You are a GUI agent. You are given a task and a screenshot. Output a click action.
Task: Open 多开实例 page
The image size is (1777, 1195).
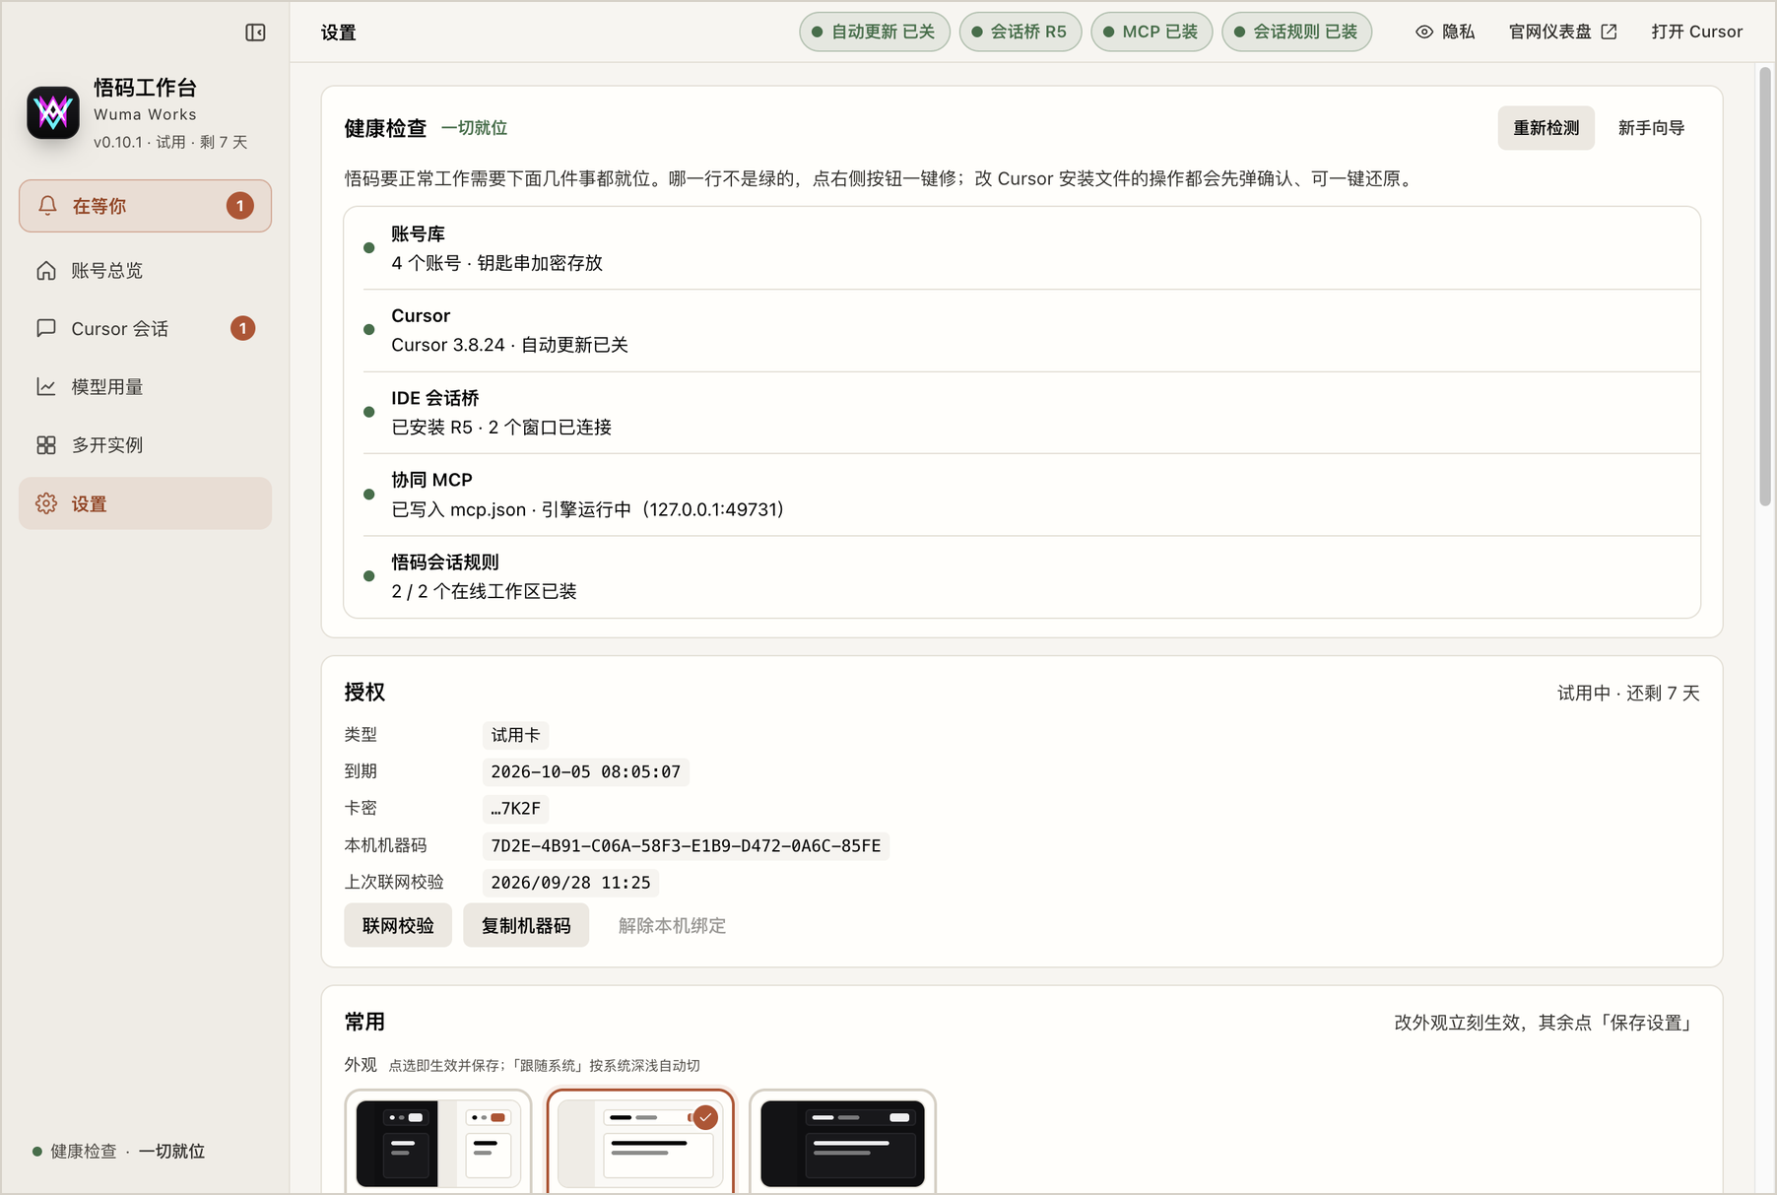145,445
